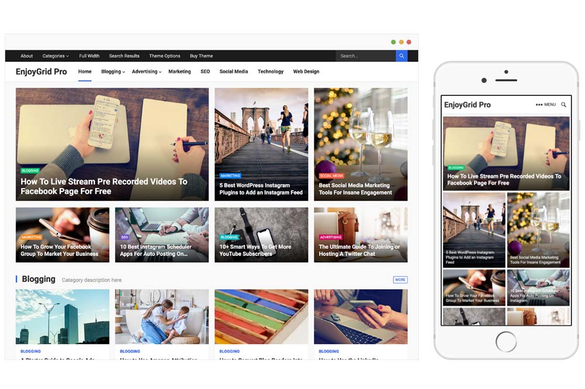Click the search icon in the mobile header

[563, 104]
